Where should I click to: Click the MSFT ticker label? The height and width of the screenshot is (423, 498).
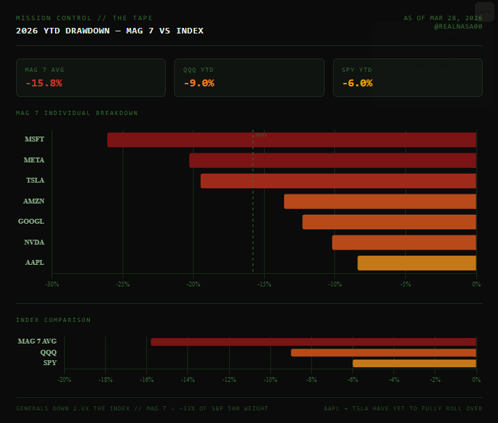[34, 139]
